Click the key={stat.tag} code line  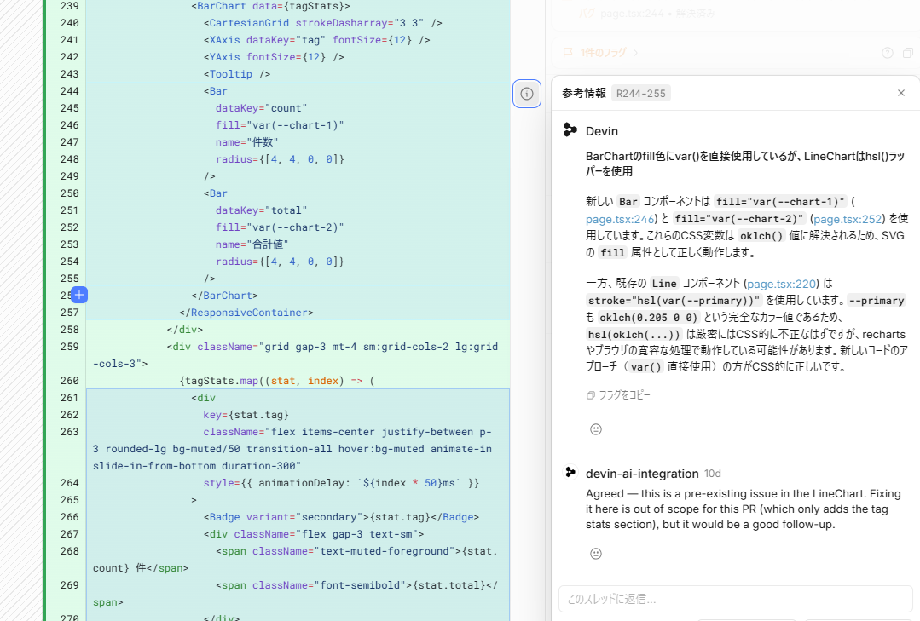tap(246, 415)
